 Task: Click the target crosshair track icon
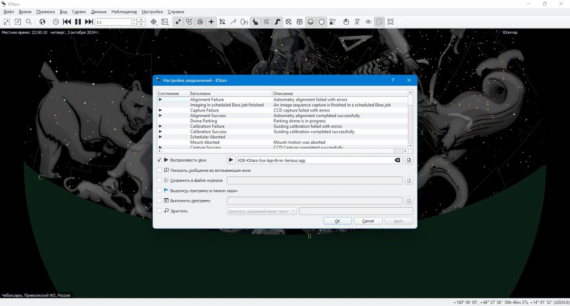153,22
